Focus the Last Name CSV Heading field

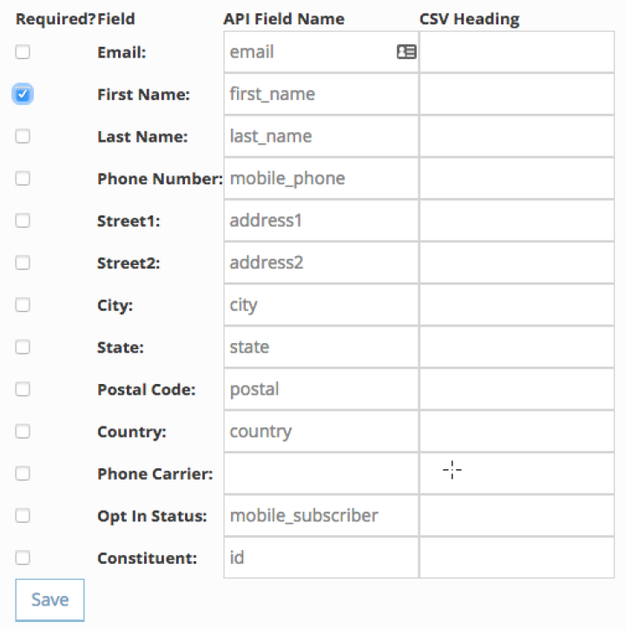(517, 136)
